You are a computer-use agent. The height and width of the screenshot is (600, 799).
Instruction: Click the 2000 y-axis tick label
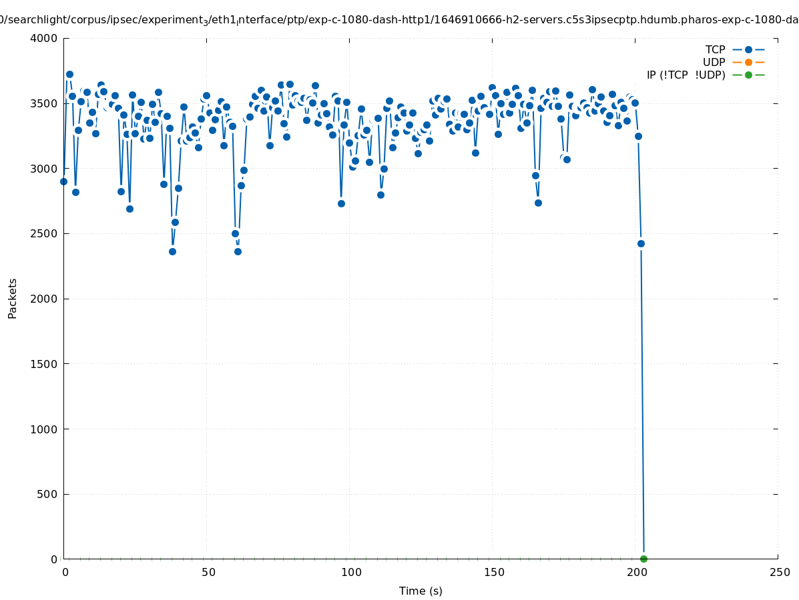click(44, 299)
